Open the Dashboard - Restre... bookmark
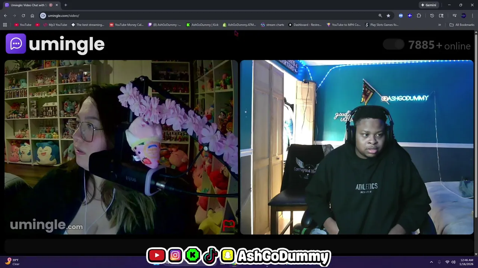Viewport: 478px width, 268px height. [x=305, y=25]
